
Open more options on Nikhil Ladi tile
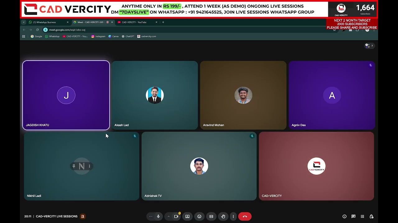(89, 166)
